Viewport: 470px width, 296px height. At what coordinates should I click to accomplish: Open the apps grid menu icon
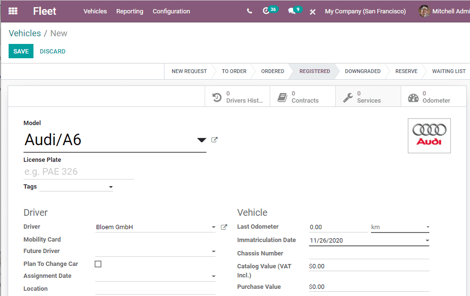click(x=13, y=11)
